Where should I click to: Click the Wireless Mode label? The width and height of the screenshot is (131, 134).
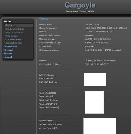(47, 121)
